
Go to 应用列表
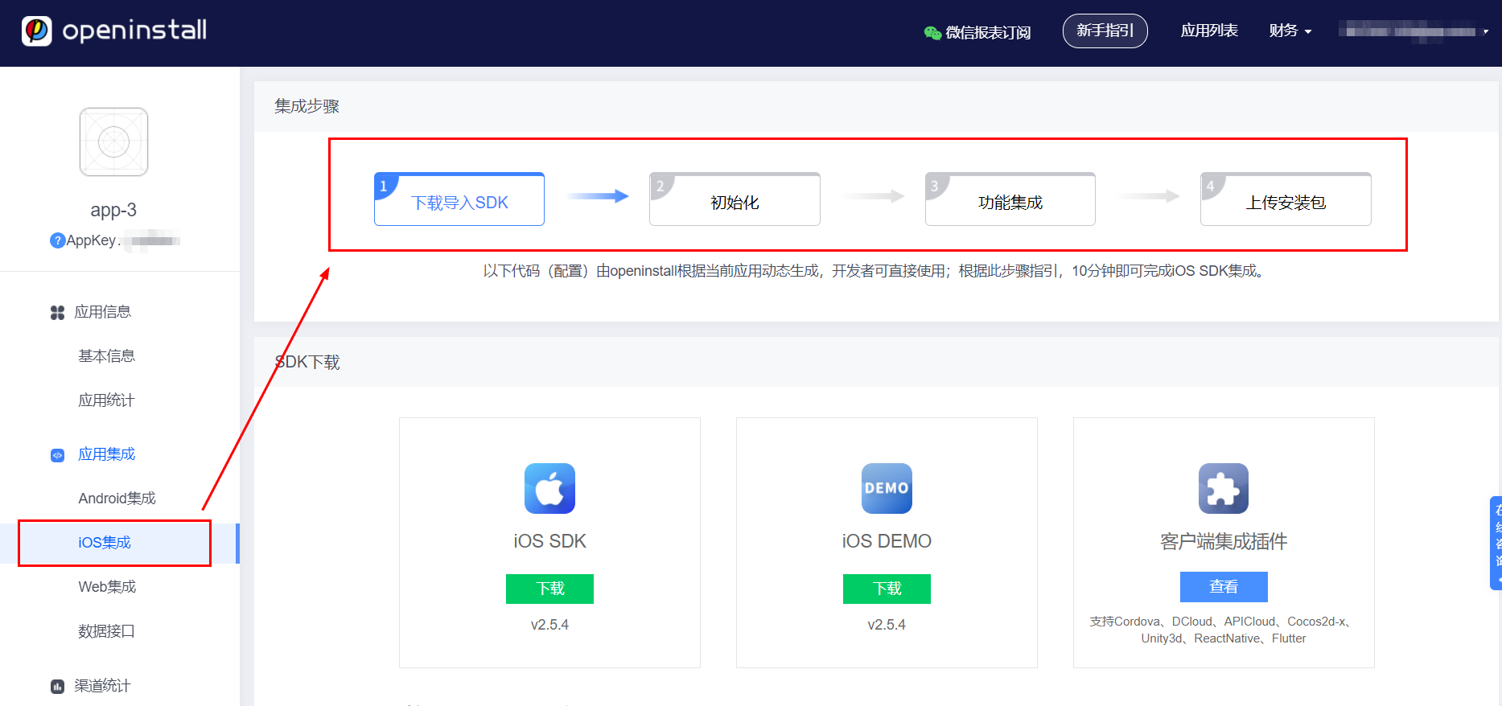tap(1209, 31)
